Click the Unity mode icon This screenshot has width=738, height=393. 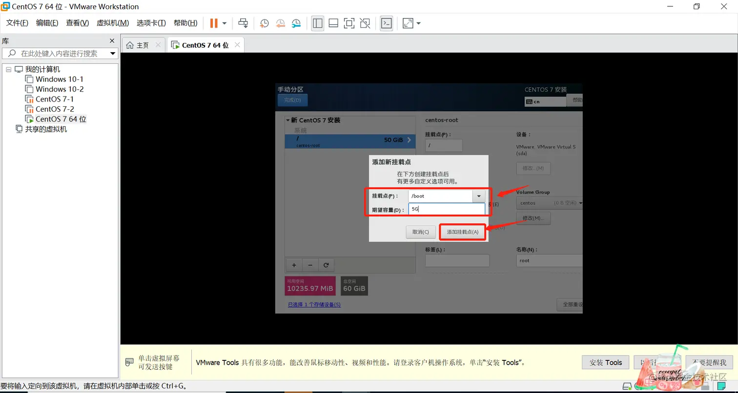(365, 23)
